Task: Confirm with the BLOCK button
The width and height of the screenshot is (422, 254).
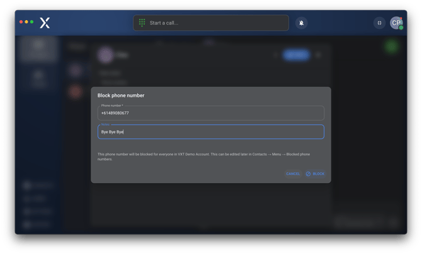Action: (x=316, y=174)
